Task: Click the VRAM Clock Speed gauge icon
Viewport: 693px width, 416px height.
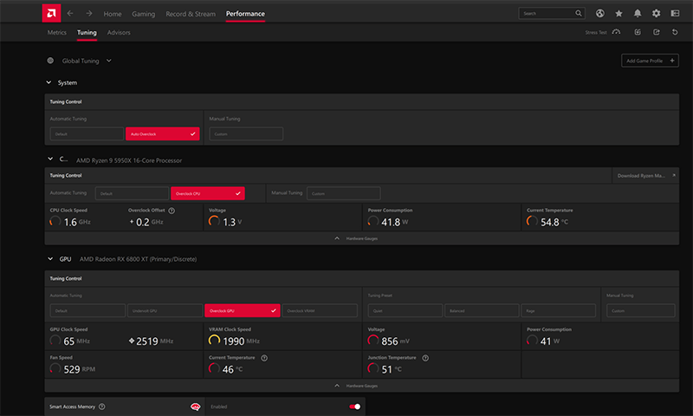Action: click(x=214, y=341)
